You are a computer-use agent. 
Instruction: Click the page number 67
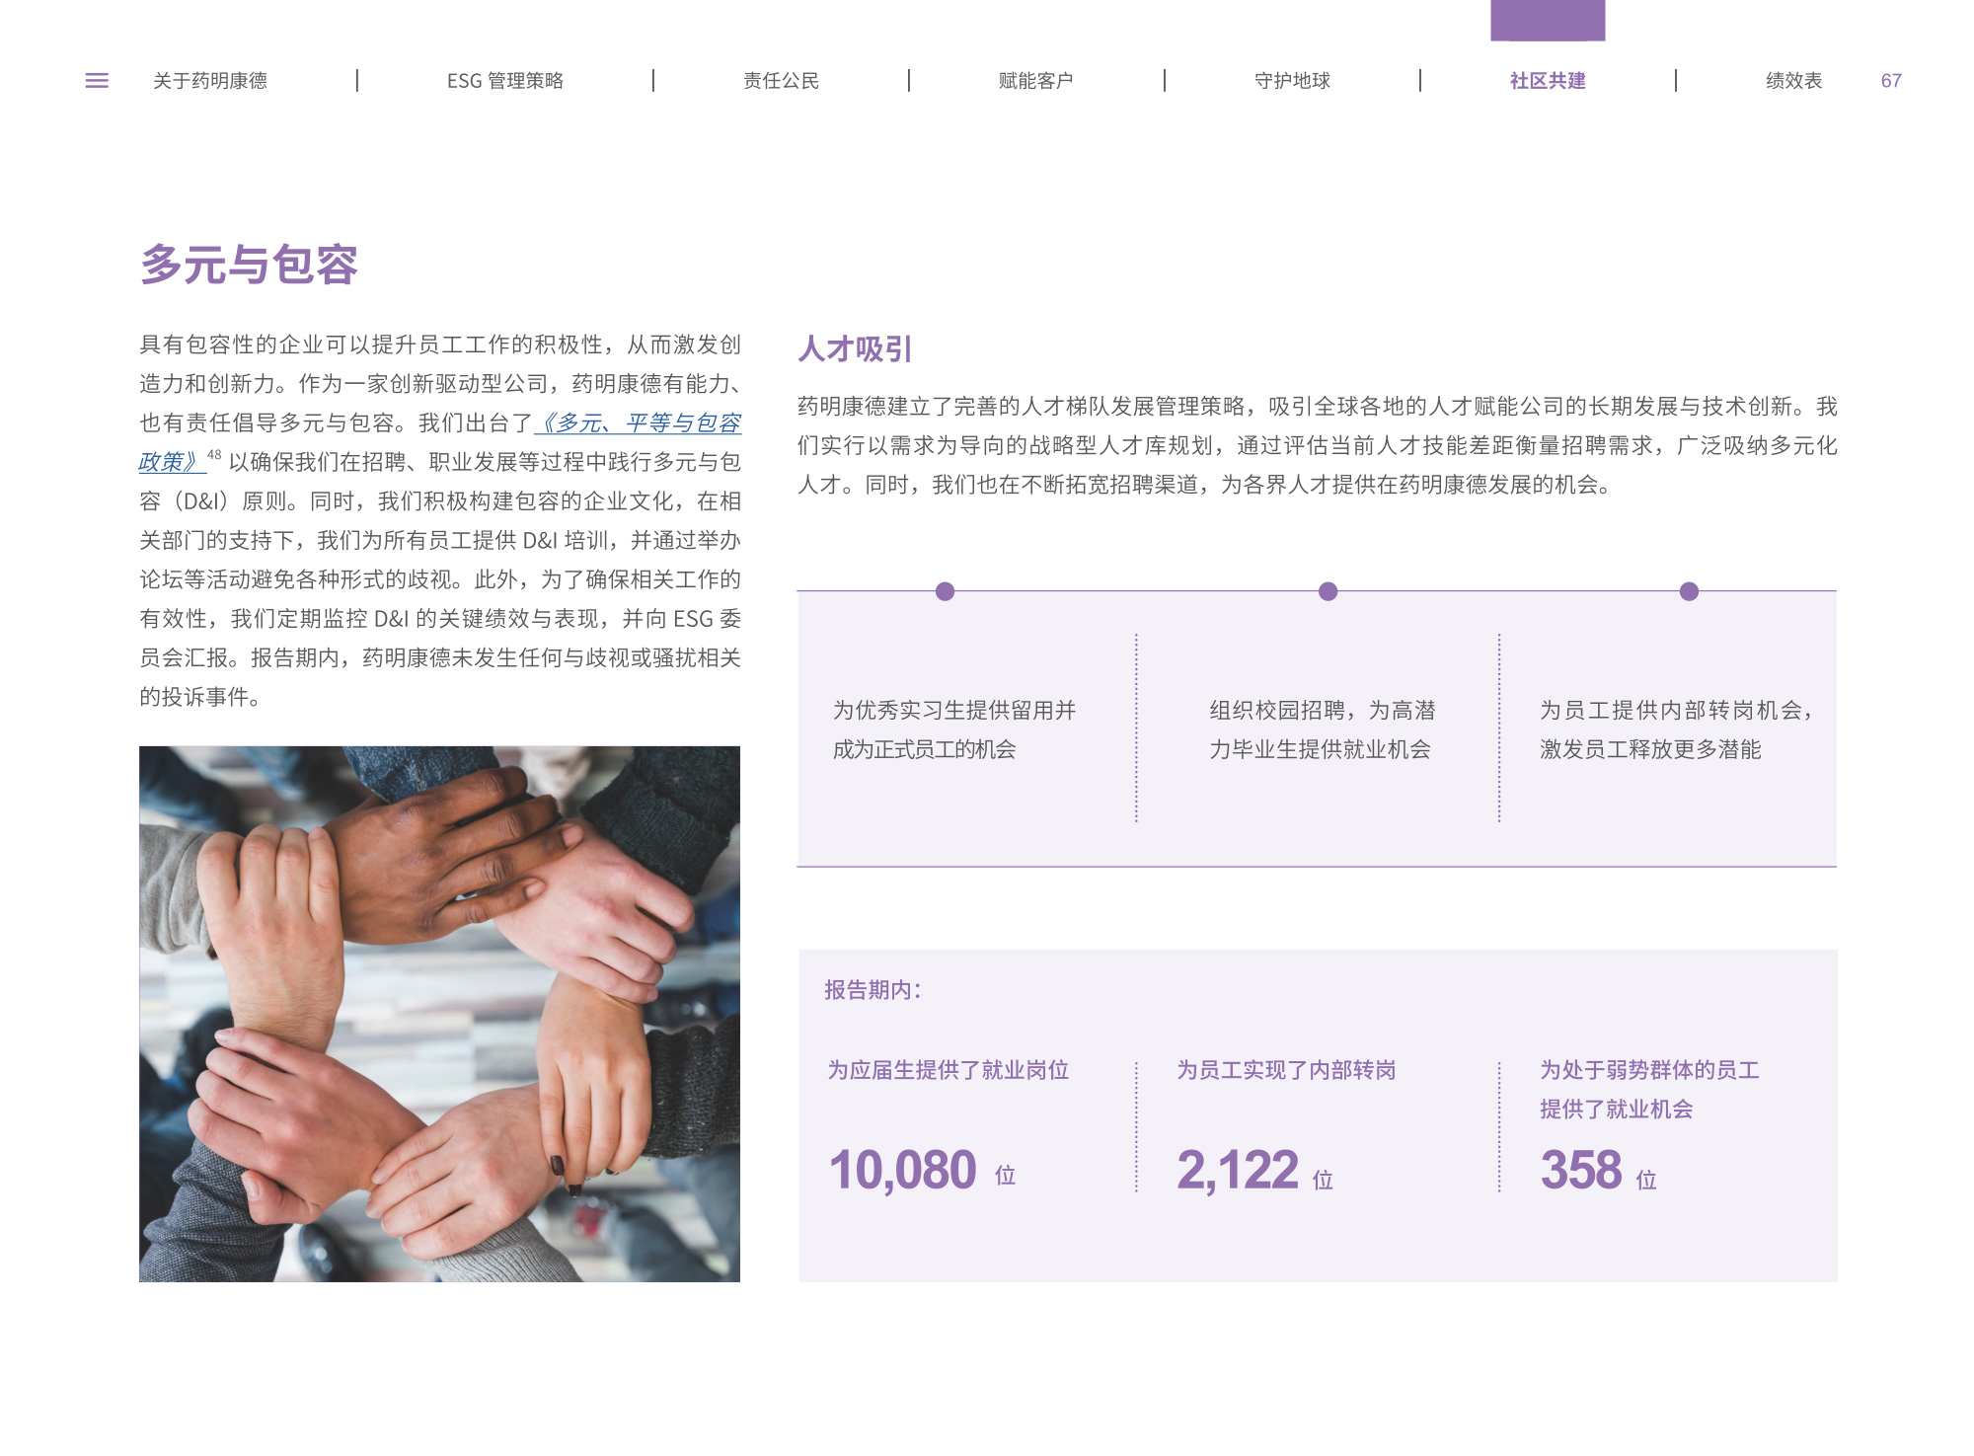(1890, 81)
